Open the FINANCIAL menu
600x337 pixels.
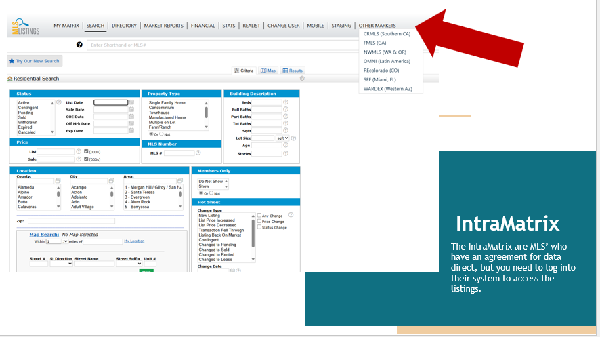click(x=202, y=26)
